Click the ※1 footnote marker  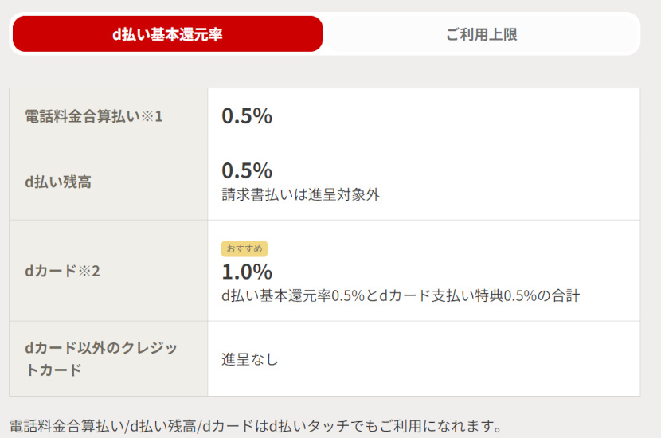click(x=154, y=116)
